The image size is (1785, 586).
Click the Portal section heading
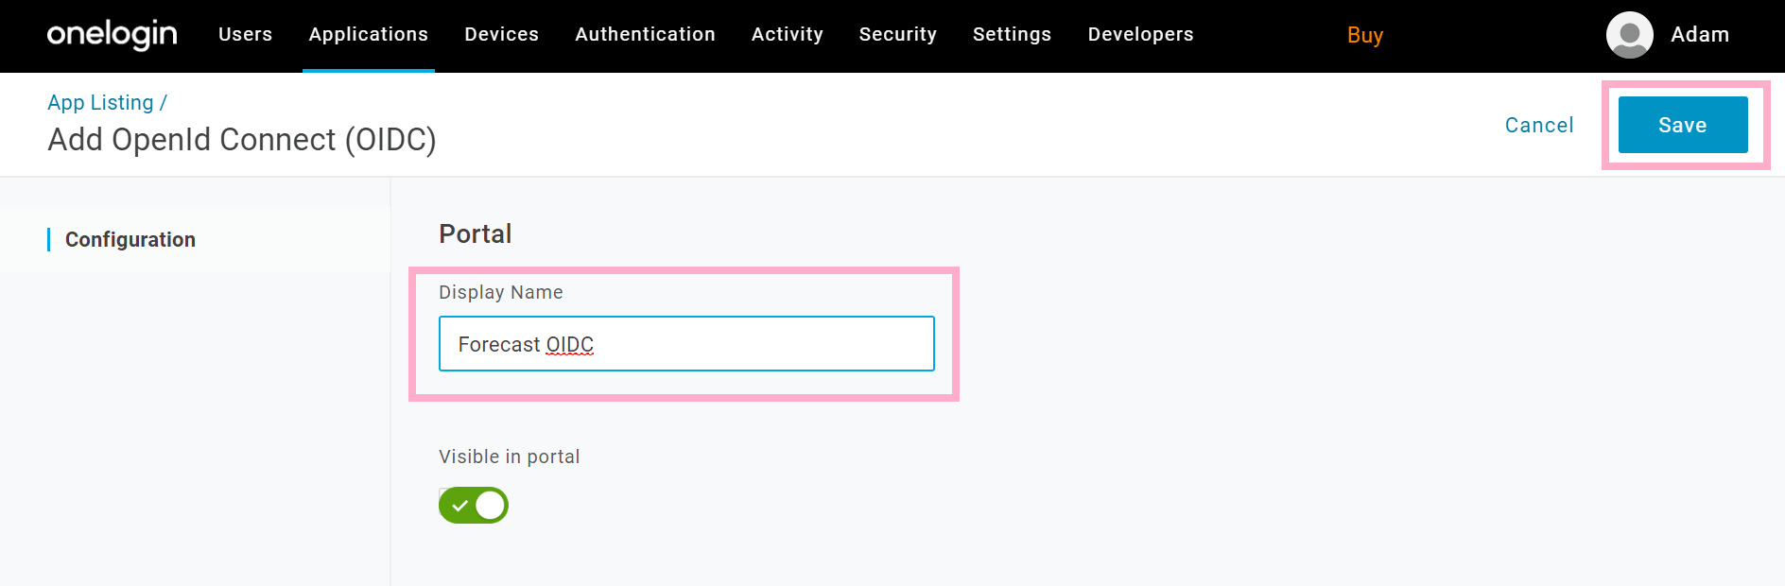(476, 233)
